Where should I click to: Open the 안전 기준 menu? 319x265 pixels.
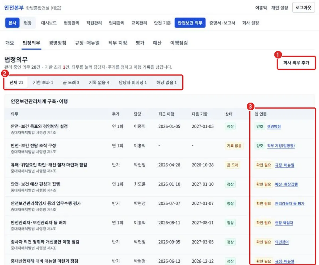coord(162,23)
